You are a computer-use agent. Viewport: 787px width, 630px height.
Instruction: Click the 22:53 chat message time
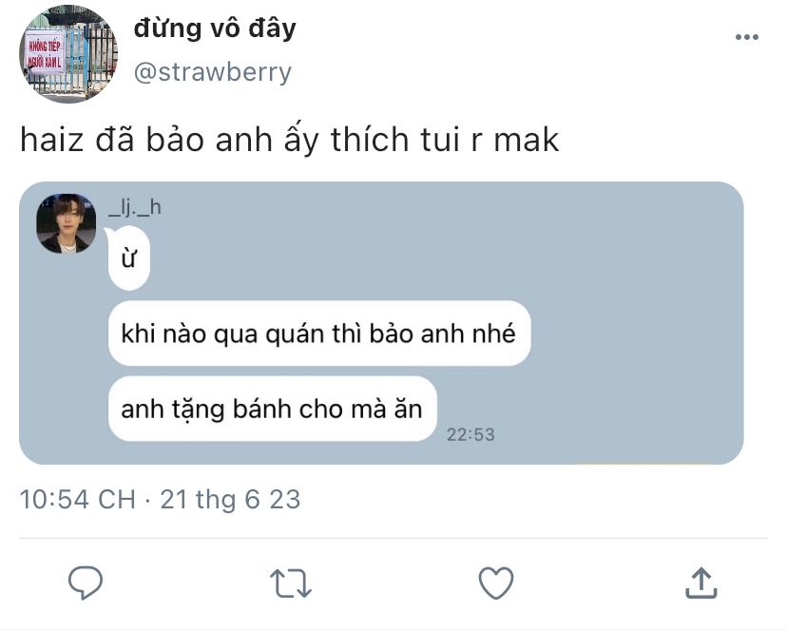pyautogui.click(x=470, y=434)
